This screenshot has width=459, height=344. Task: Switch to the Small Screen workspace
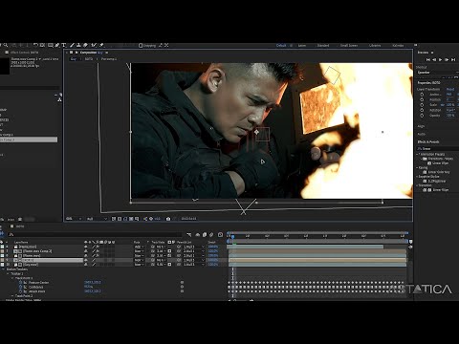tap(349, 45)
